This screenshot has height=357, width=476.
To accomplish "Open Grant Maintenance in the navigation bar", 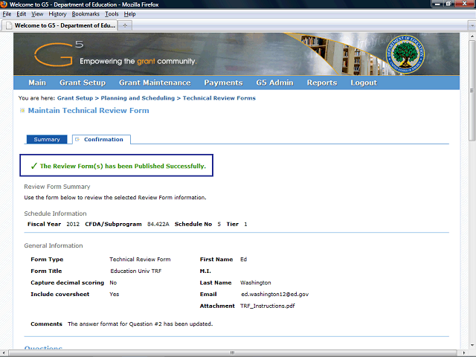I will point(155,83).
